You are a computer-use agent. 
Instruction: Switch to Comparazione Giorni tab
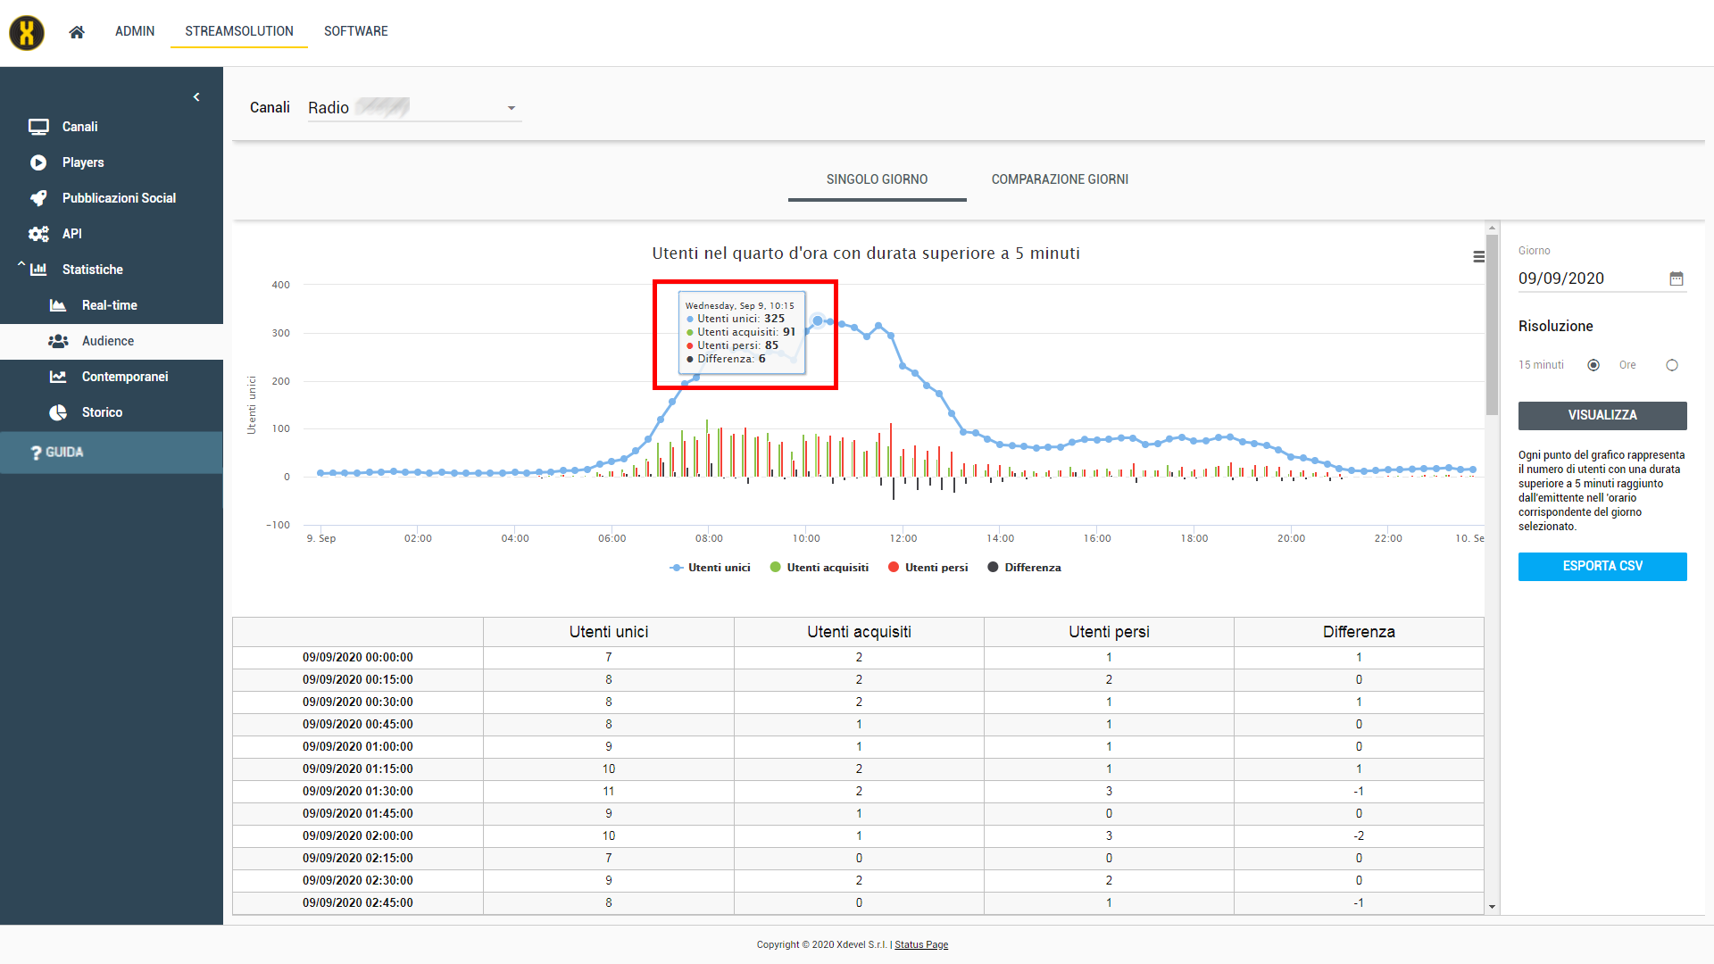[x=1060, y=179]
